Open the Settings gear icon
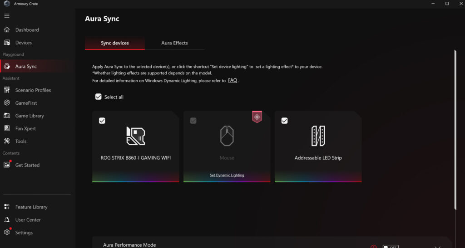The image size is (465, 248). (x=7, y=232)
